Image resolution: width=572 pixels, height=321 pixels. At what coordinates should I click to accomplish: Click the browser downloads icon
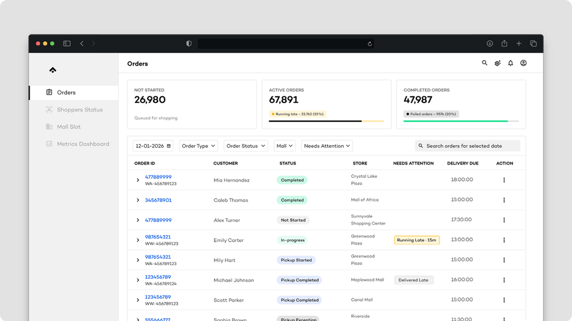coord(490,43)
